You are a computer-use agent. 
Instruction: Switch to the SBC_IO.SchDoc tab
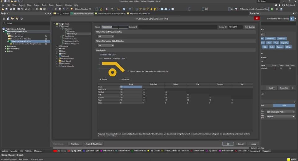pos(61,13)
